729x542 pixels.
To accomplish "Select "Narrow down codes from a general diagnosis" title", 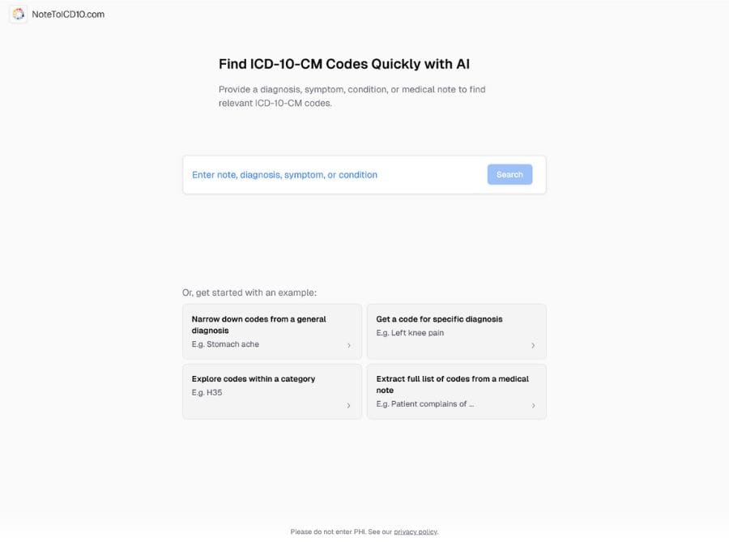I will click(x=259, y=324).
